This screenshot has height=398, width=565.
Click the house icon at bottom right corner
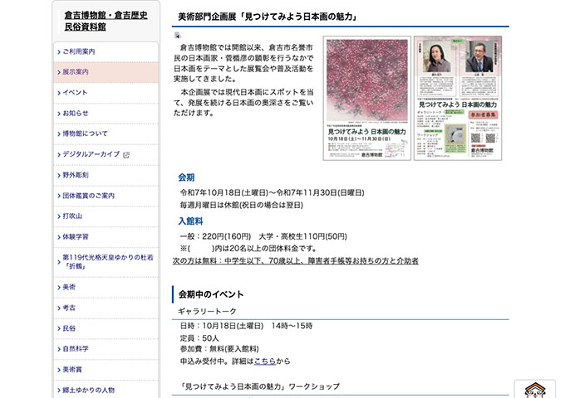click(535, 389)
